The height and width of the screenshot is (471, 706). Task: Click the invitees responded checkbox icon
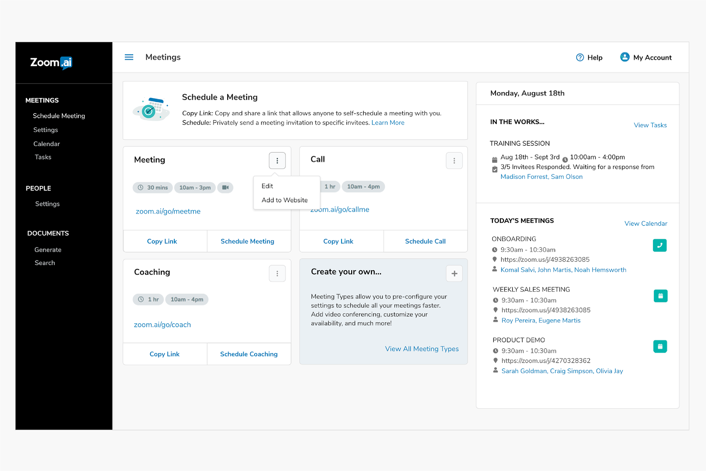[x=495, y=170]
